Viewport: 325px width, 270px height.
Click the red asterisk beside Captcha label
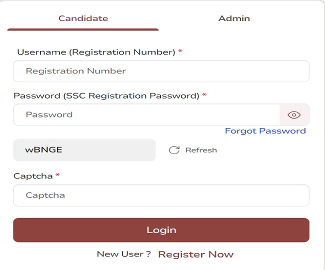[x=58, y=176]
